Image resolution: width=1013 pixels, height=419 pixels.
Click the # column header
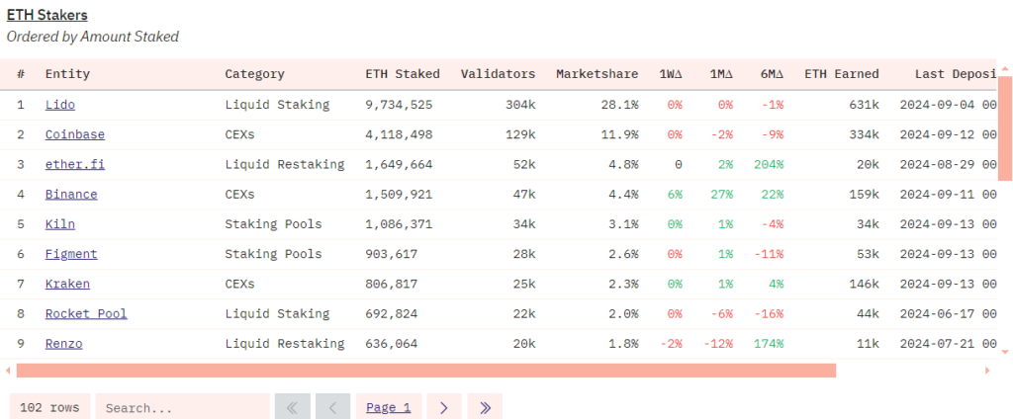[x=21, y=73]
